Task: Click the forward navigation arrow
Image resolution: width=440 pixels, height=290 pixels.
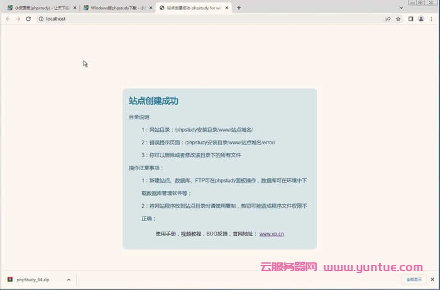Action: pyautogui.click(x=18, y=19)
